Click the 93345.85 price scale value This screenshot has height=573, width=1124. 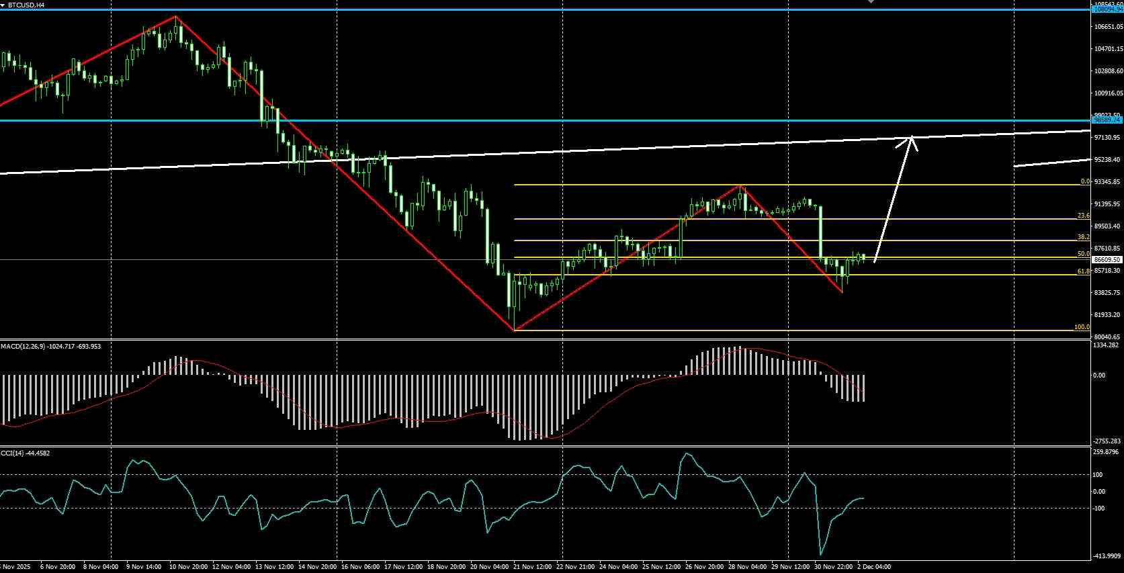pyautogui.click(x=1109, y=182)
